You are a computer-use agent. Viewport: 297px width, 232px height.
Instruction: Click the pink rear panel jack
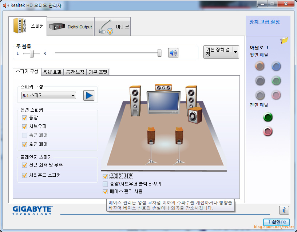[276, 95]
